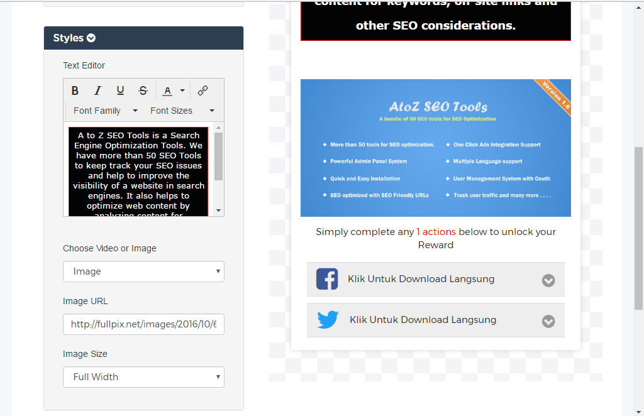Click the Twitter bird icon
This screenshot has height=416, width=644.
[328, 320]
